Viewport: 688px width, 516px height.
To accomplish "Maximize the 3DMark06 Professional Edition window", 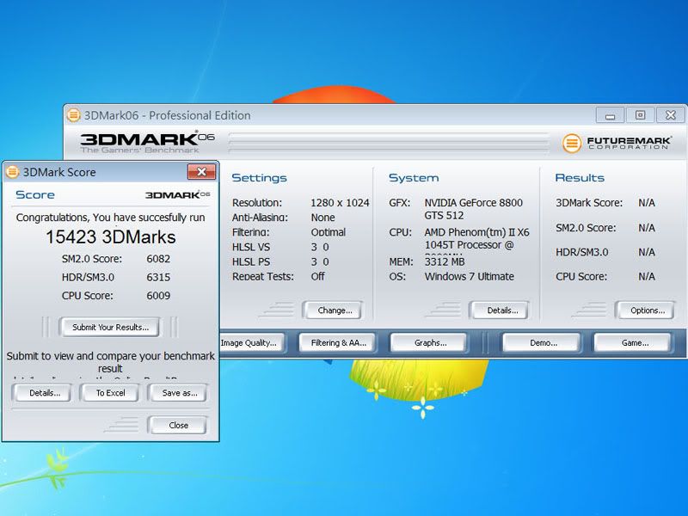I will (640, 115).
